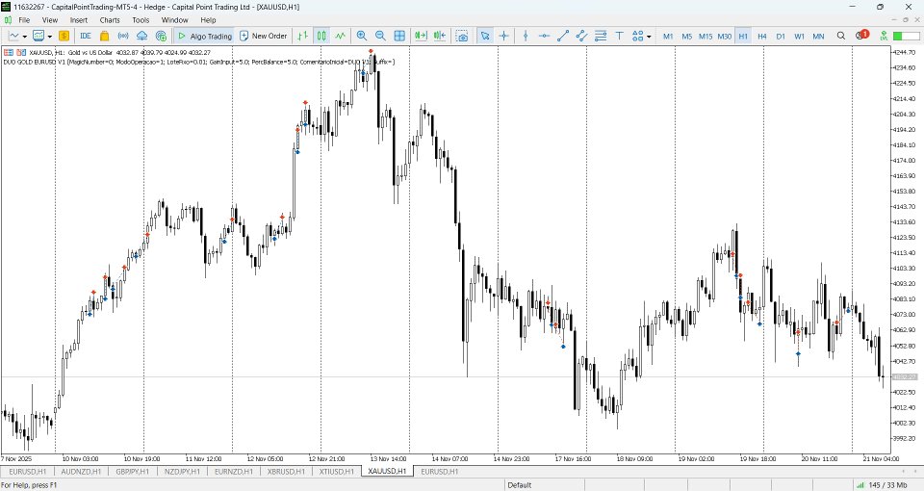The image size is (924, 491).
Task: Open the Window menu
Action: [174, 20]
